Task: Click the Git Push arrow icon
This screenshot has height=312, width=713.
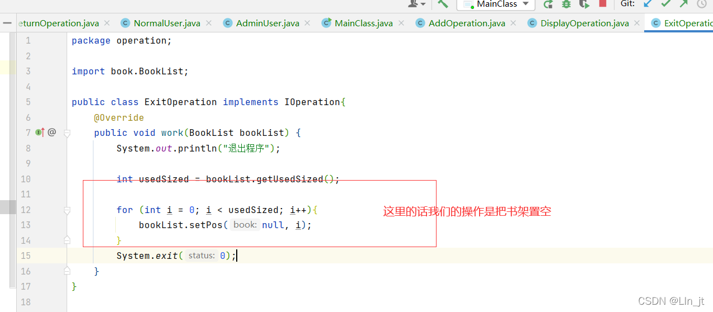Action: tap(684, 3)
